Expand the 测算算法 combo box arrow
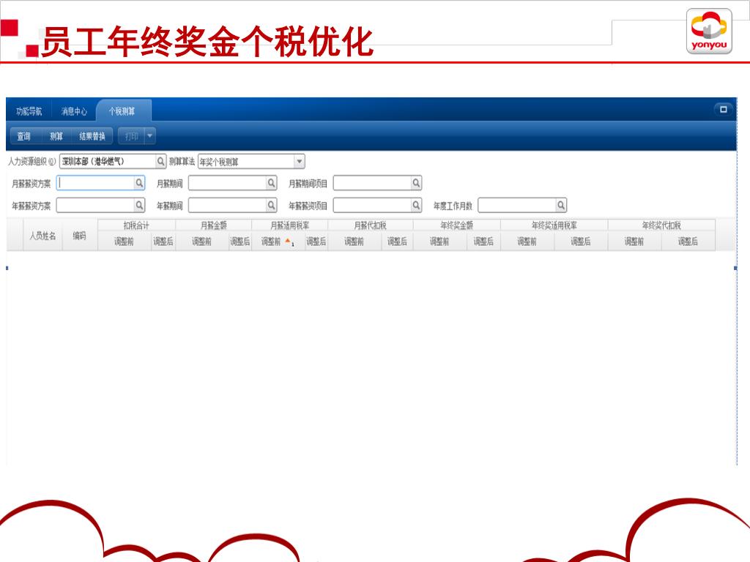Viewport: 750px width, 562px height. click(300, 162)
